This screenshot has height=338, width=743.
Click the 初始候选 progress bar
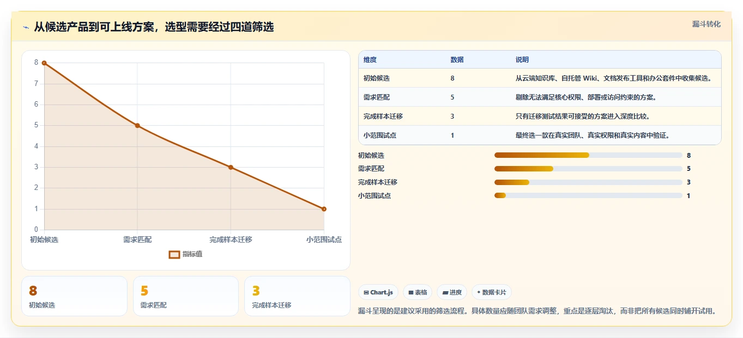click(x=588, y=155)
